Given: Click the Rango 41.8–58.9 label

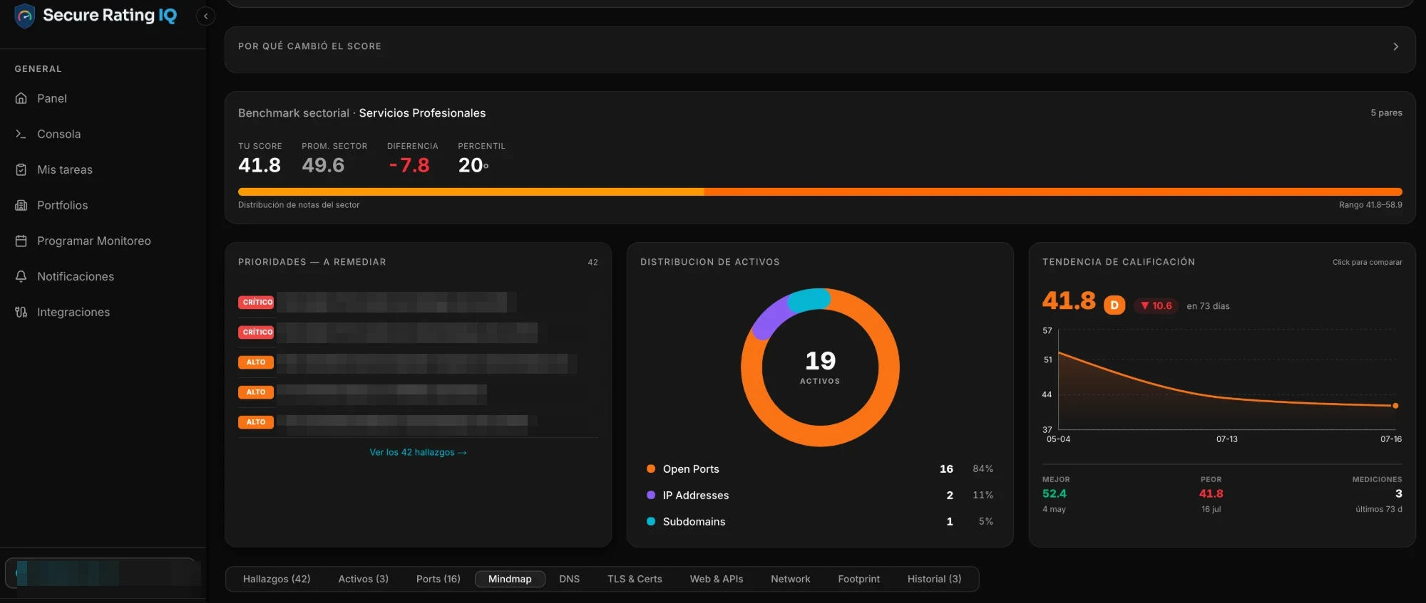Looking at the screenshot, I should pos(1370,205).
